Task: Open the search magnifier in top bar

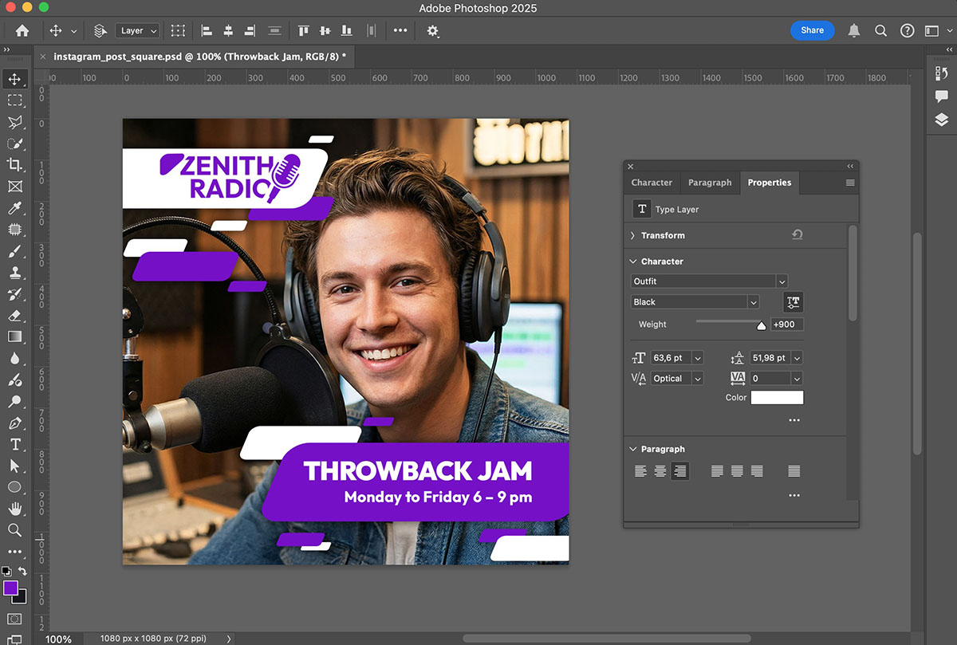Action: pos(880,30)
